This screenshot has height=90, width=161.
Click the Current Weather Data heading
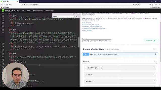93,49
